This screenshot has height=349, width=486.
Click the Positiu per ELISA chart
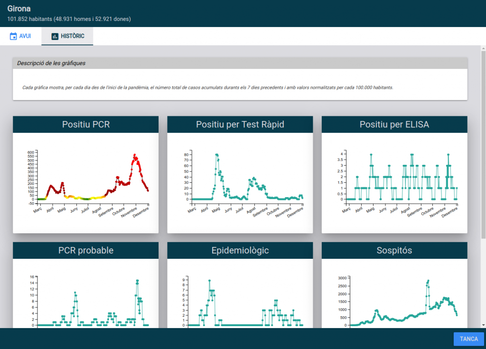click(397, 184)
